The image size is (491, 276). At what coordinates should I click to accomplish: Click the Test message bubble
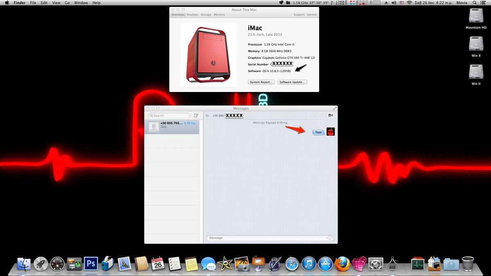point(318,132)
